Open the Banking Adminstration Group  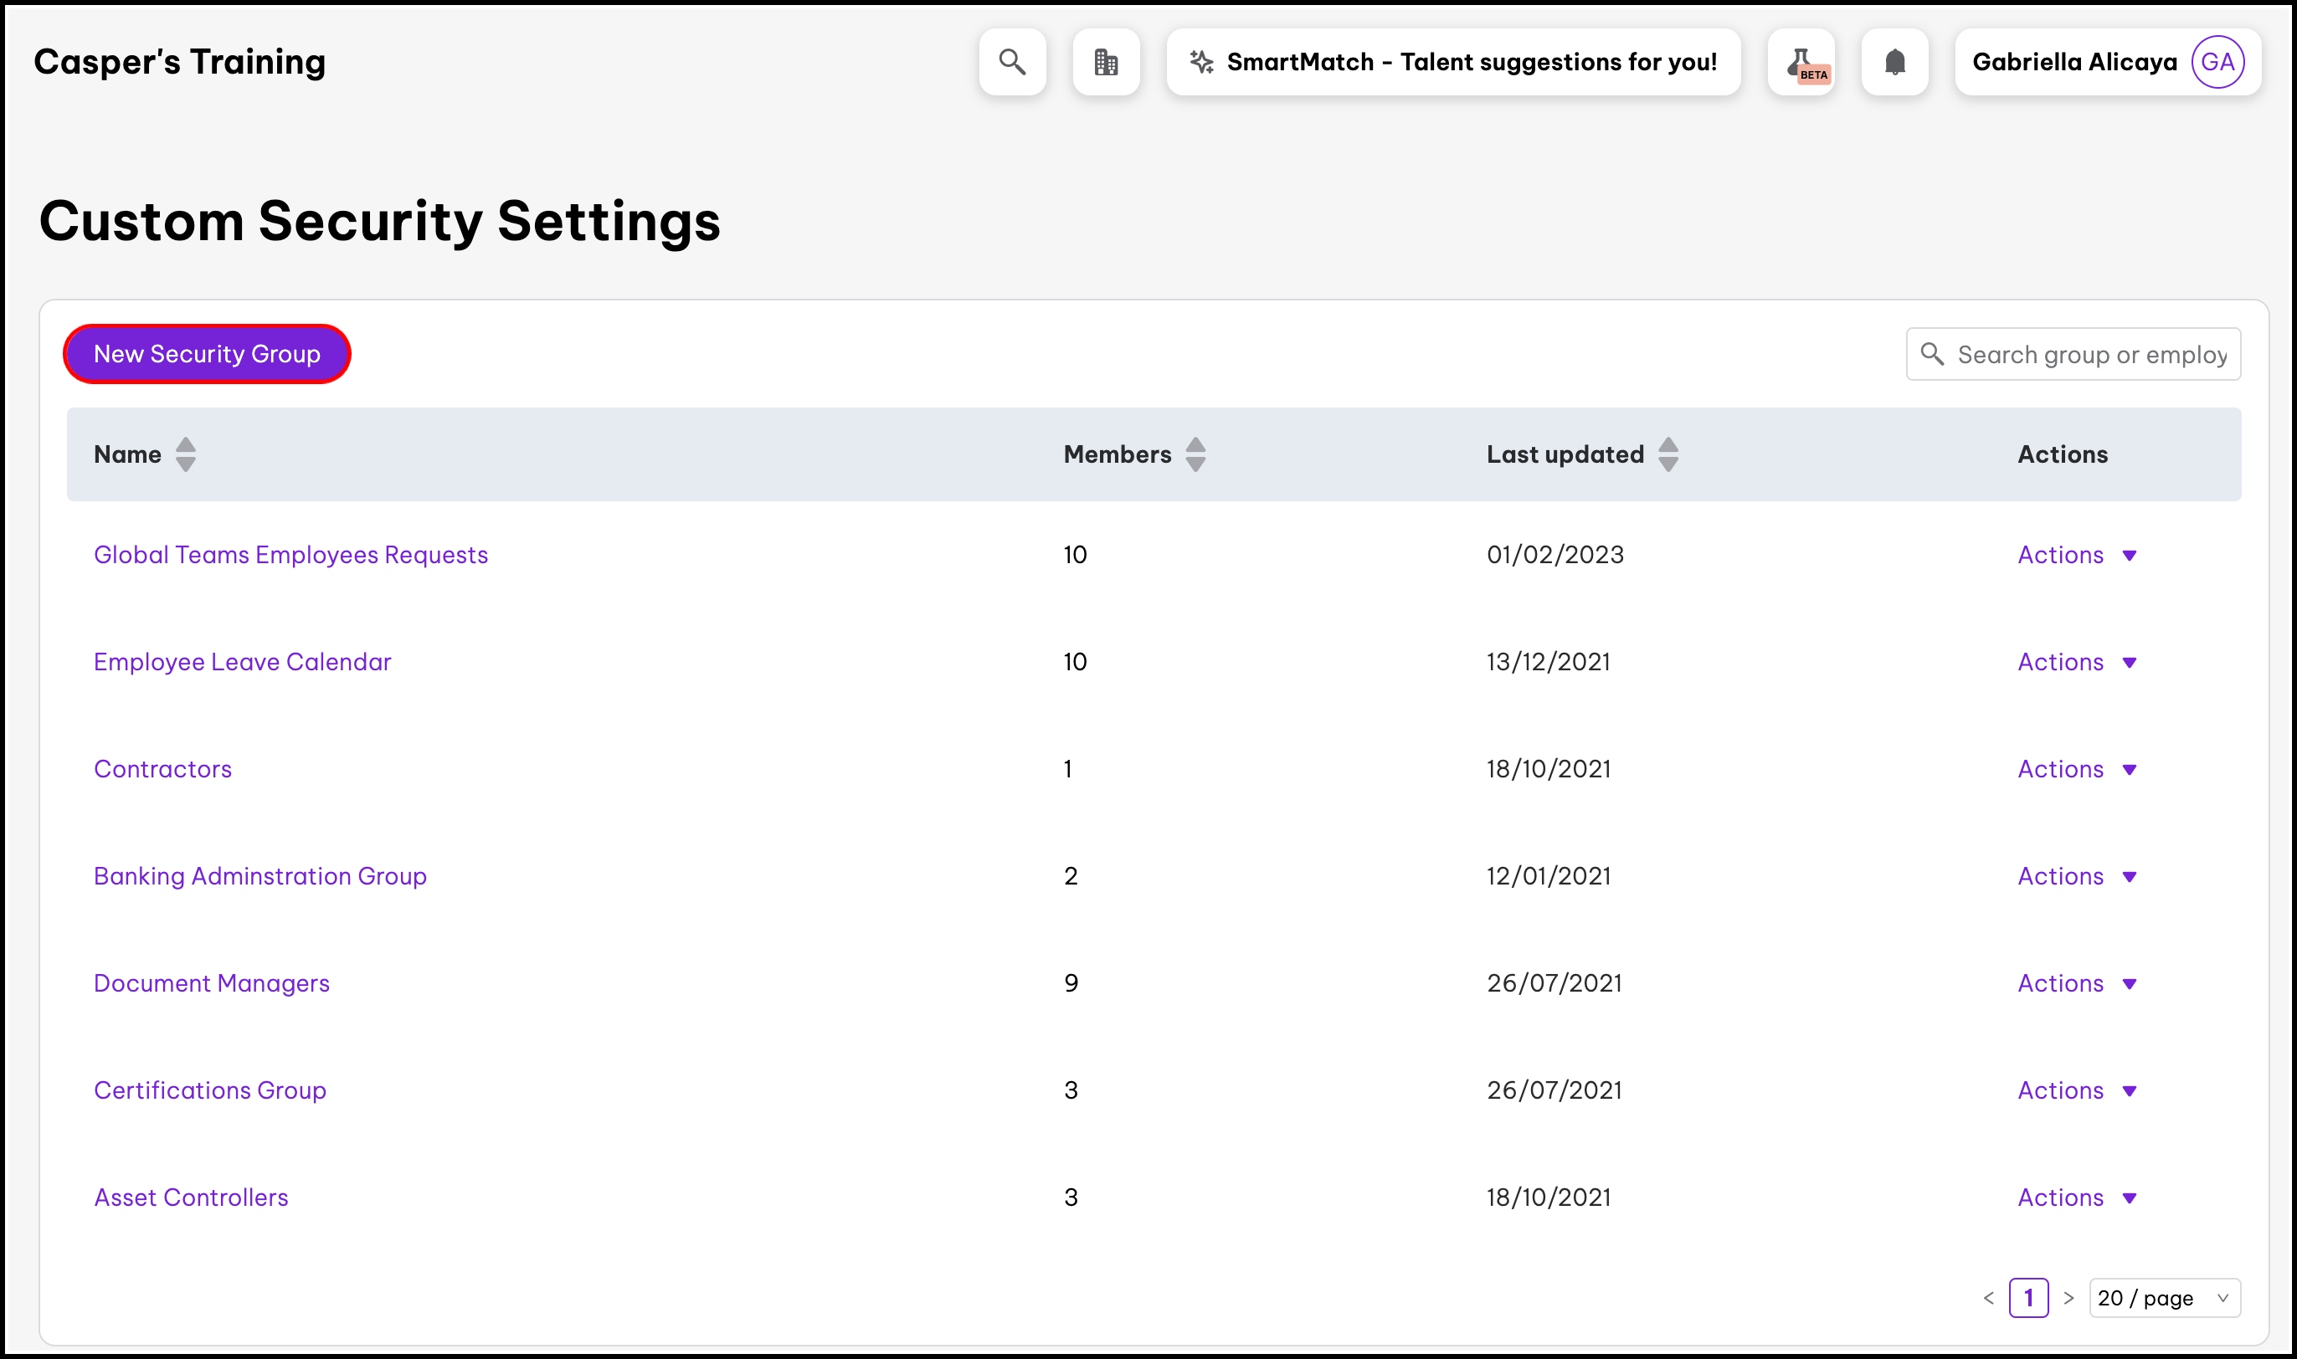tap(260, 876)
